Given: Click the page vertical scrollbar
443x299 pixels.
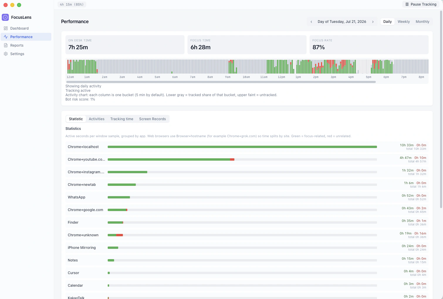Looking at the screenshot, I should coord(441,109).
